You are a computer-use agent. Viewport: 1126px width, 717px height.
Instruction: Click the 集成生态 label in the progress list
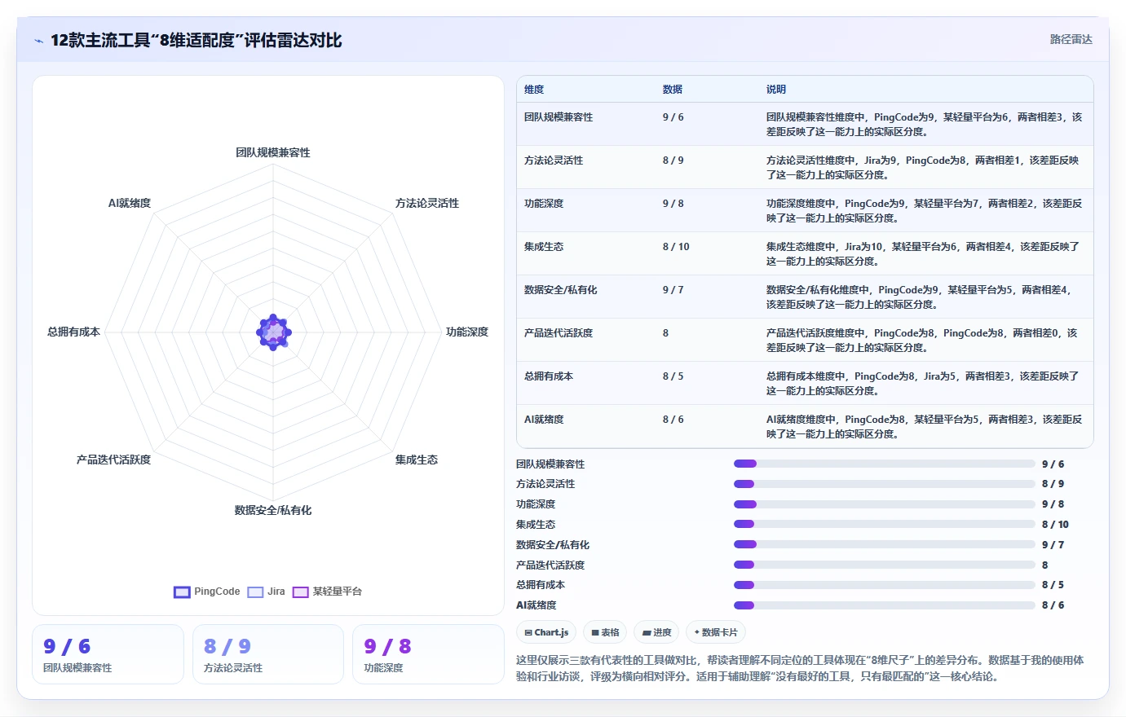(536, 525)
